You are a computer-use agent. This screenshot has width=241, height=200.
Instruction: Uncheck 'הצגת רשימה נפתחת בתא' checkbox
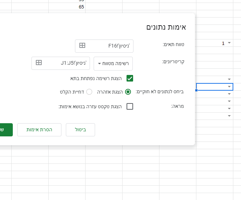tap(130, 78)
